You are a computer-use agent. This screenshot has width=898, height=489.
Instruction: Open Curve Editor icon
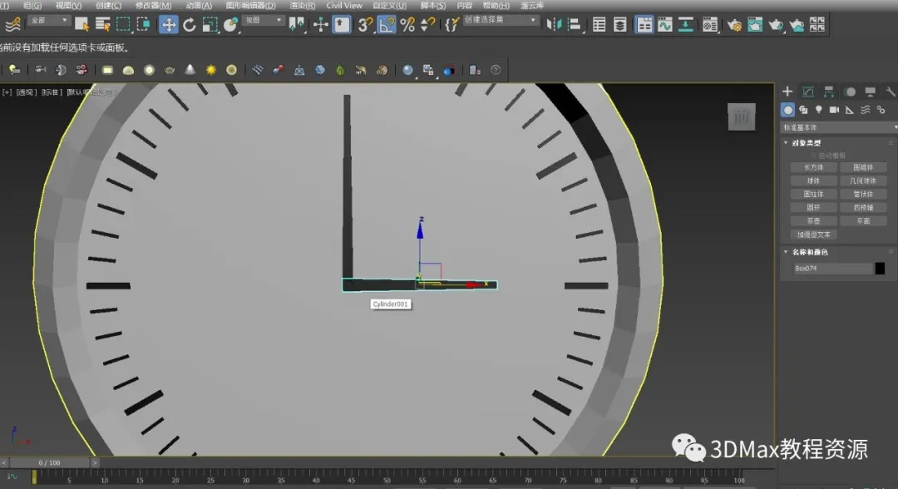(x=665, y=25)
